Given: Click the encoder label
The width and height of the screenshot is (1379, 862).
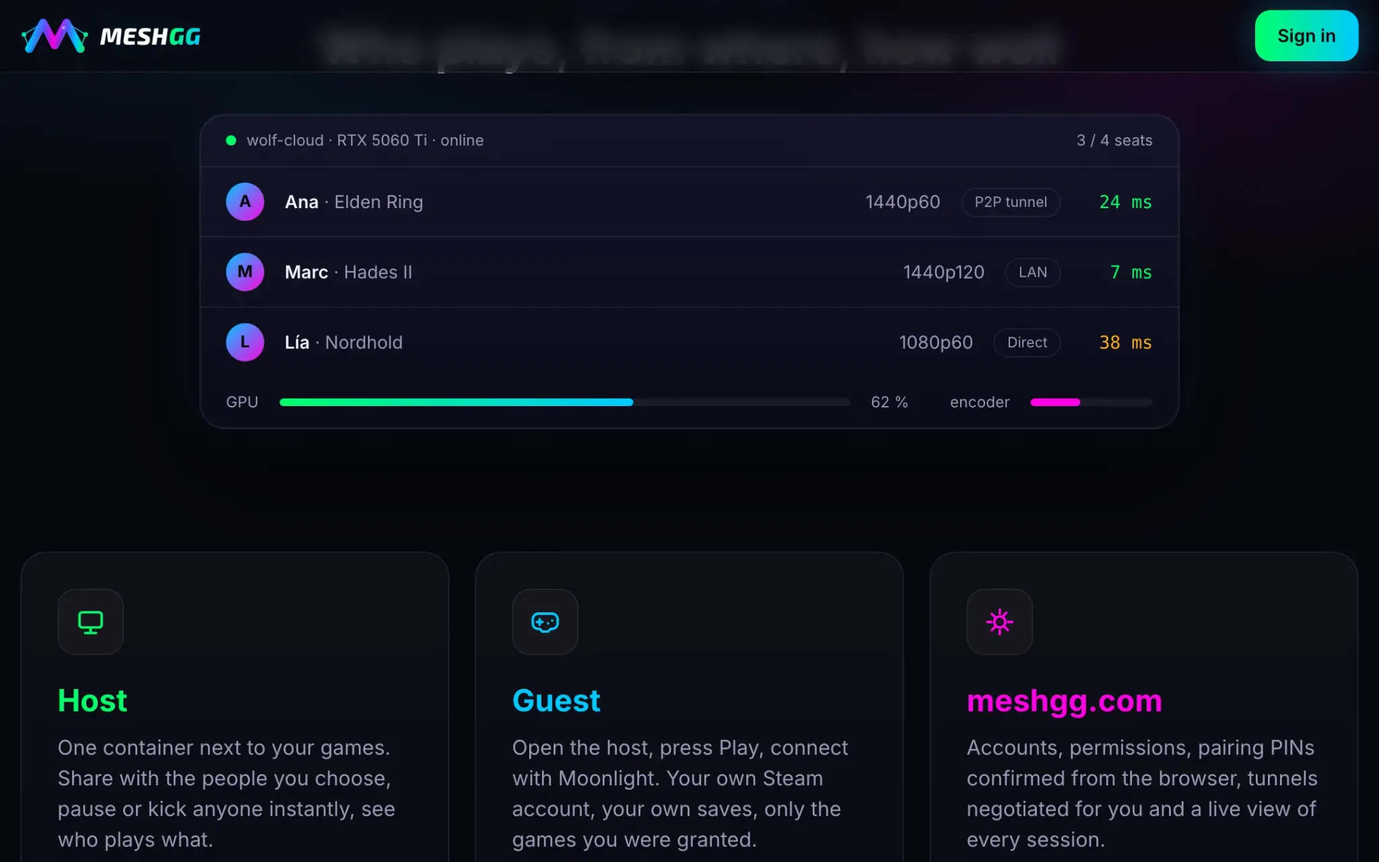Looking at the screenshot, I should [x=980, y=402].
